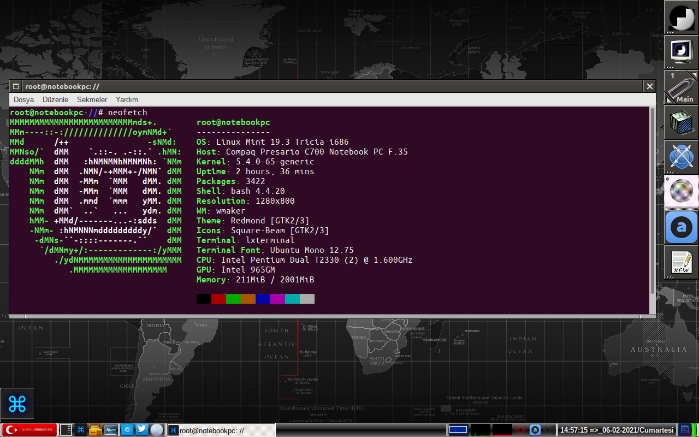This screenshot has width=699, height=437.
Task: Select root@notebookpc taskbar window button
Action: point(221,430)
